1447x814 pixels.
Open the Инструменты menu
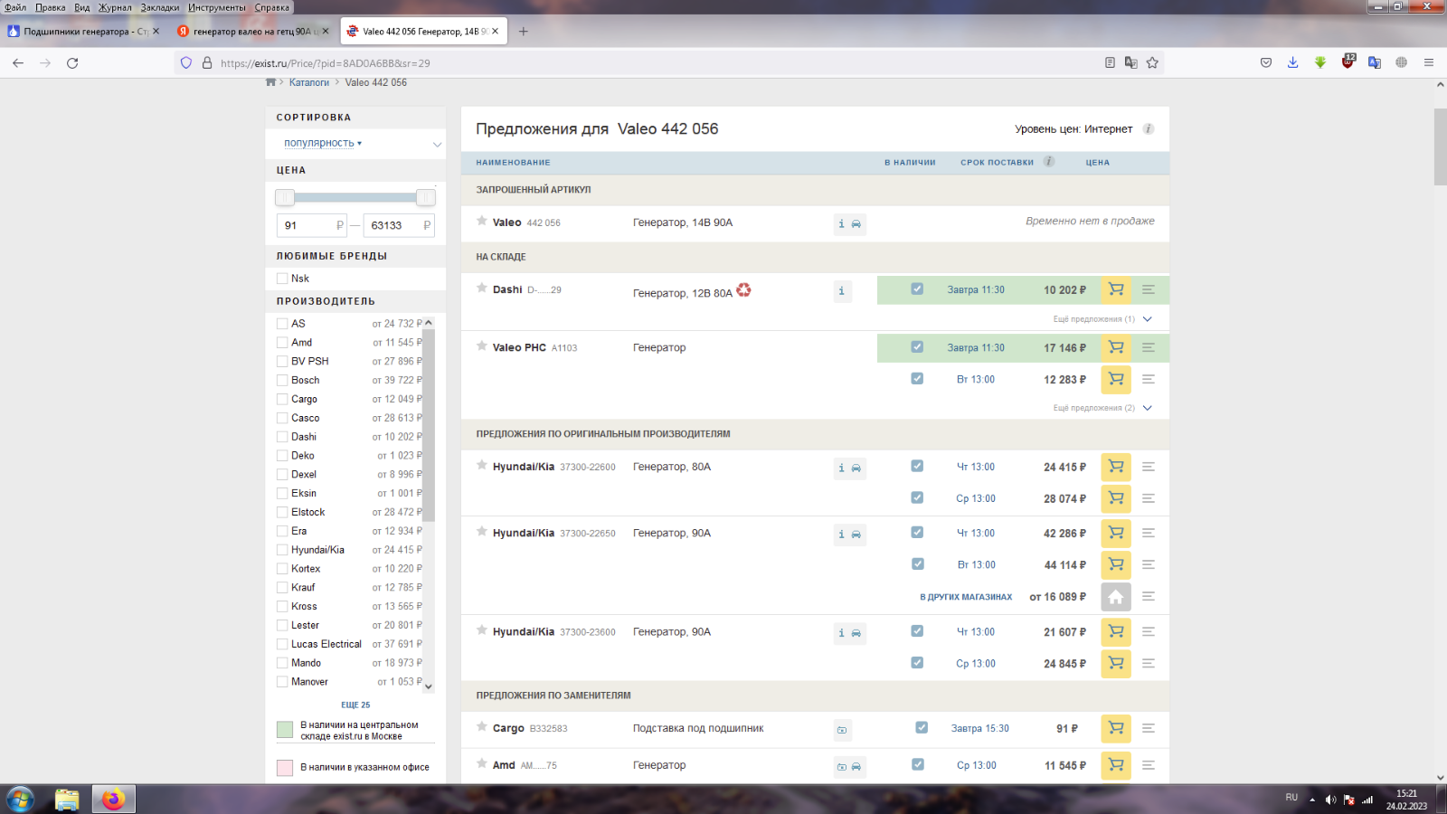point(217,7)
